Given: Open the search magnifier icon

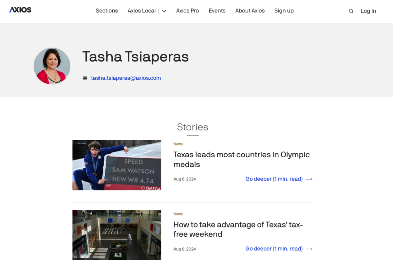Looking at the screenshot, I should tap(351, 11).
